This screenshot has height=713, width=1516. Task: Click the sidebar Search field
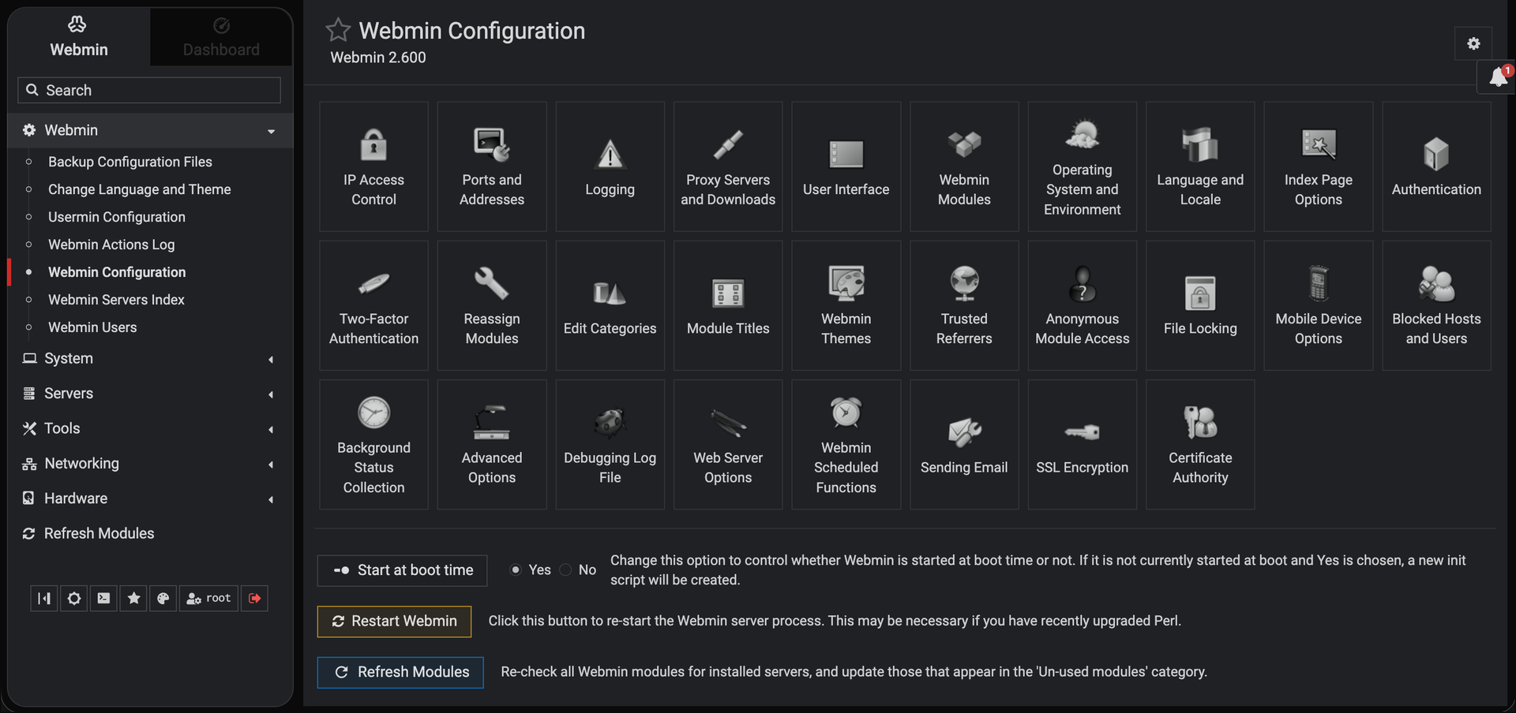point(149,90)
